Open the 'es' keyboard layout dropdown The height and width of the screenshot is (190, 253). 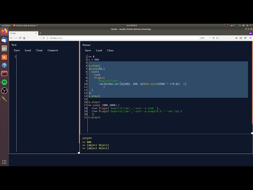pos(232,25)
